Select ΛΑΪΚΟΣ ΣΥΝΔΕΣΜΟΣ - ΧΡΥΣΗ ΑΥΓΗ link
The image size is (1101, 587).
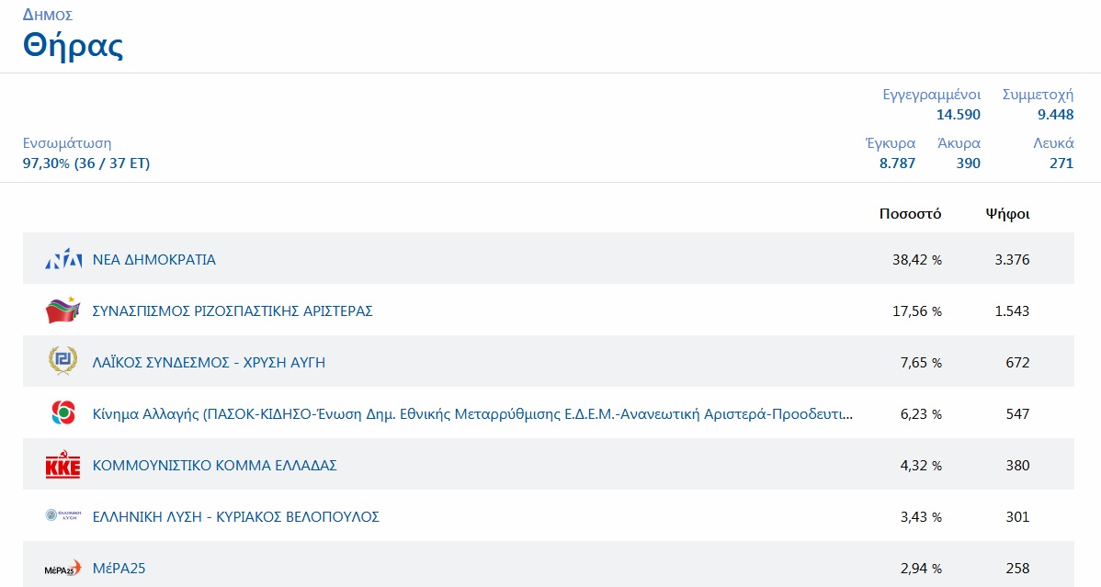pyautogui.click(x=209, y=363)
